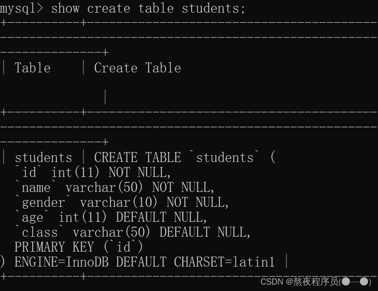
Task: Click the PRIMARY KEY (`id`) line
Action: (79, 247)
